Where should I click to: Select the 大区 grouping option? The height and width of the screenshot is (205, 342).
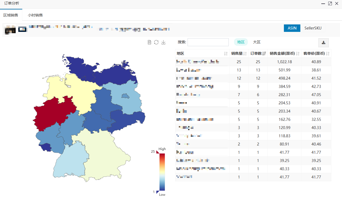pyautogui.click(x=257, y=42)
